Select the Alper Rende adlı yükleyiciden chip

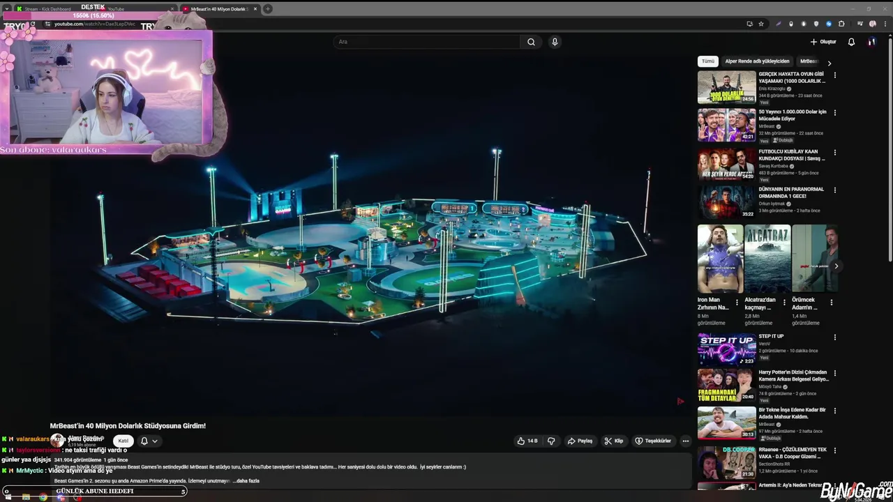click(757, 61)
